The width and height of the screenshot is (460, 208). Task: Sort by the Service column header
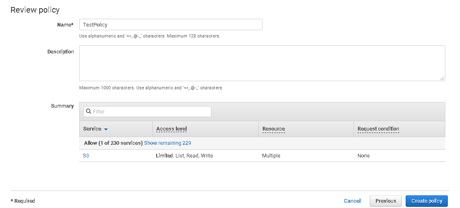pos(92,129)
